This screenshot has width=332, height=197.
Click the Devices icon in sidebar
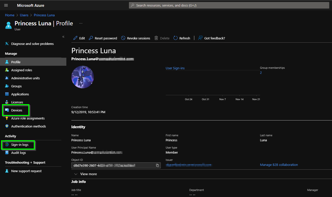point(7,110)
